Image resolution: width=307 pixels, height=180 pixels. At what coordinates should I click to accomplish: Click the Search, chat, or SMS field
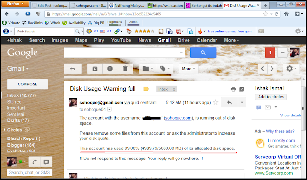[29, 172]
